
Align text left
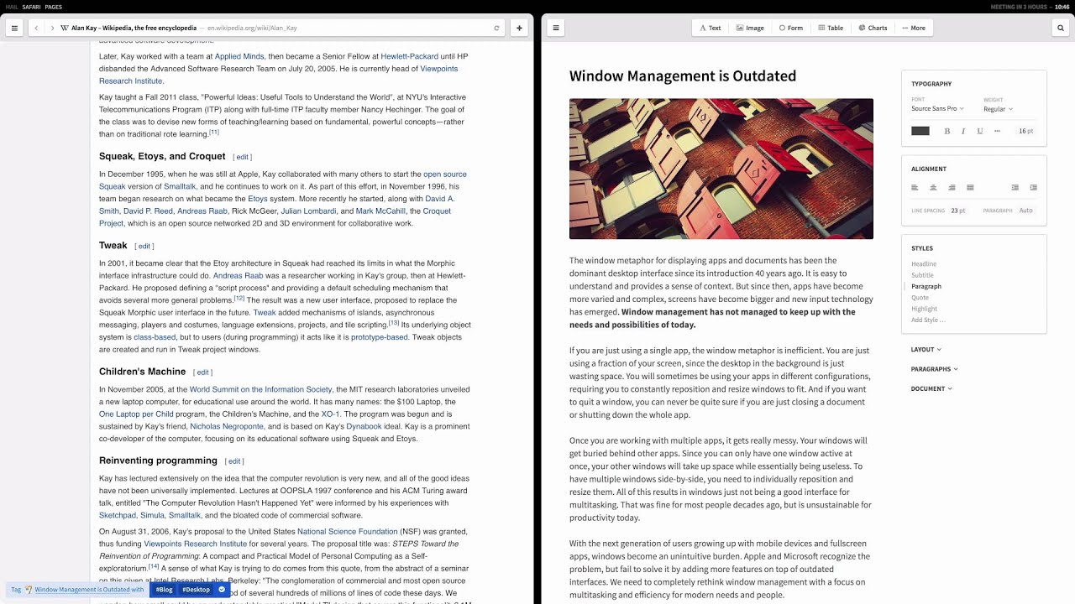tap(915, 188)
